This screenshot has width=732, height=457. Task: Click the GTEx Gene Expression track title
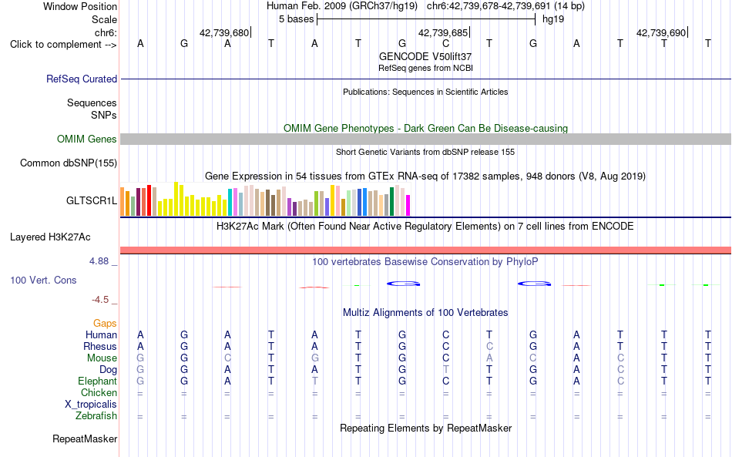[425, 176]
